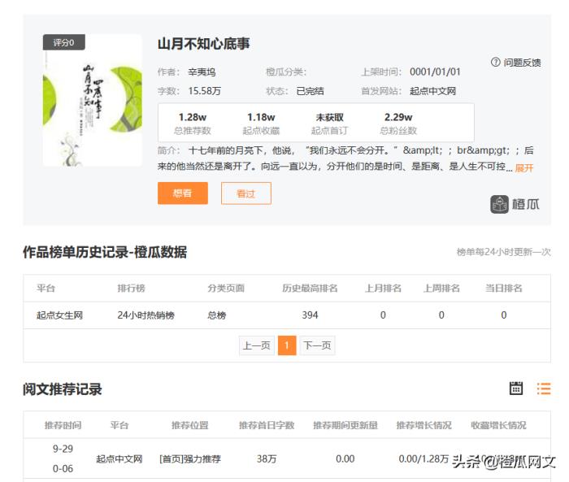
Task: Switch to list view icon
Action: (544, 389)
